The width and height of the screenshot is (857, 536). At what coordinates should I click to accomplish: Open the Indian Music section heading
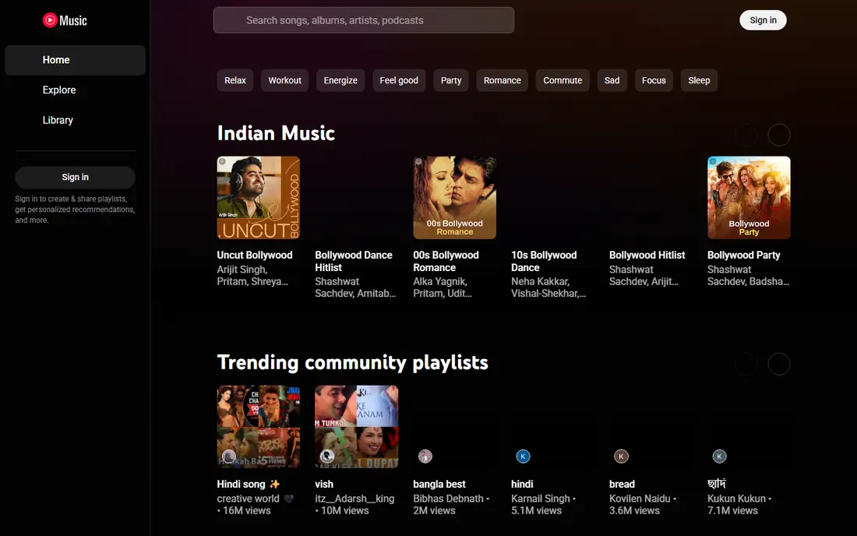276,133
